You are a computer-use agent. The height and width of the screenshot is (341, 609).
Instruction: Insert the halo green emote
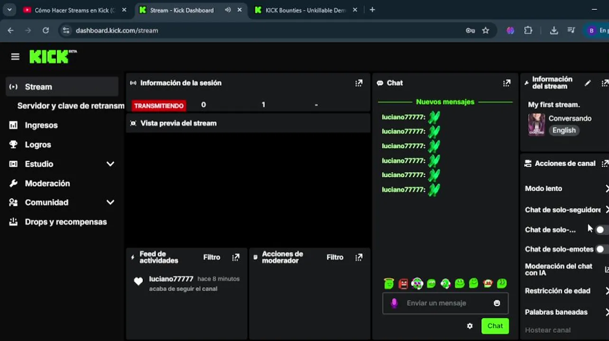point(389,283)
